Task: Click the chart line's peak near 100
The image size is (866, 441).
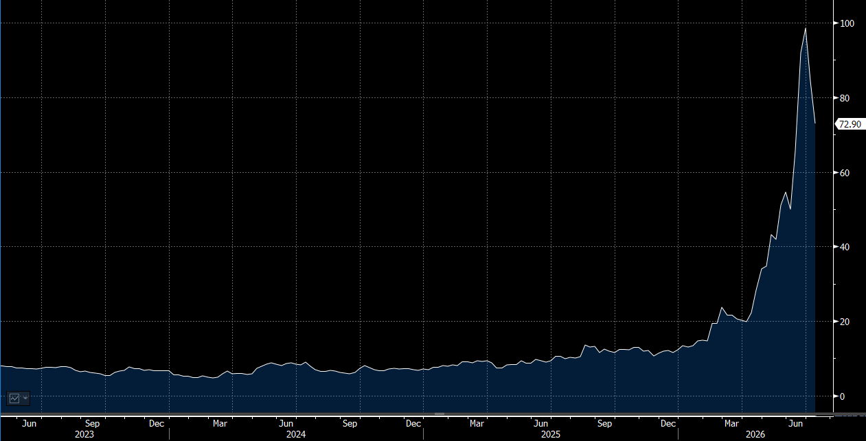Action: (806, 28)
